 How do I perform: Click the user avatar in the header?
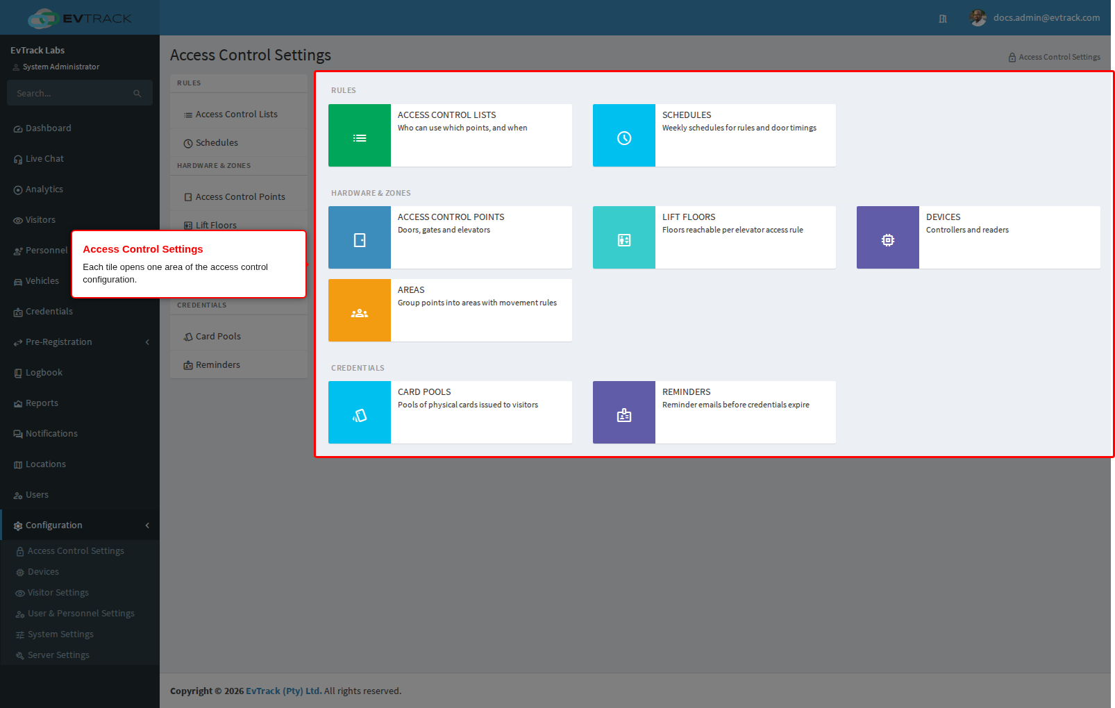tap(978, 18)
